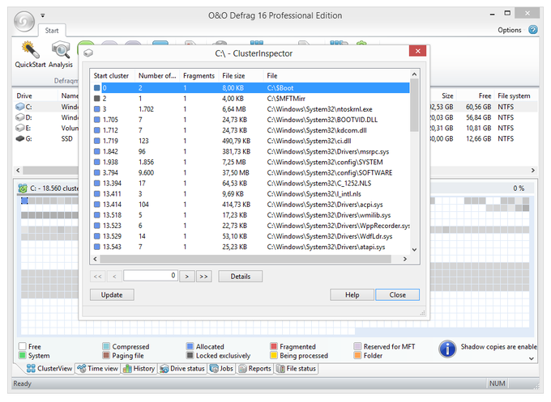Click the Being processed legend swatch
The width and height of the screenshot is (551, 402).
click(274, 355)
